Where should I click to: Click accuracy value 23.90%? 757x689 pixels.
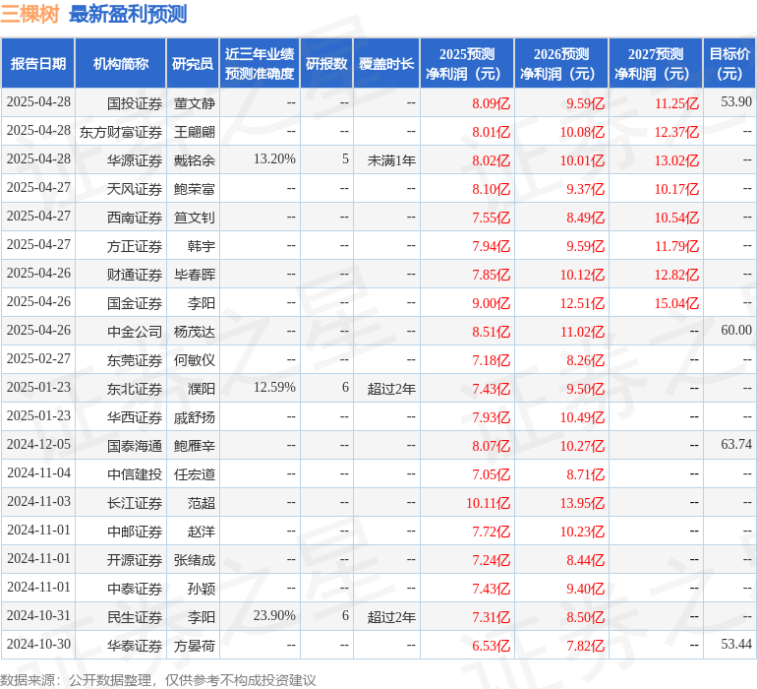[x=274, y=615]
